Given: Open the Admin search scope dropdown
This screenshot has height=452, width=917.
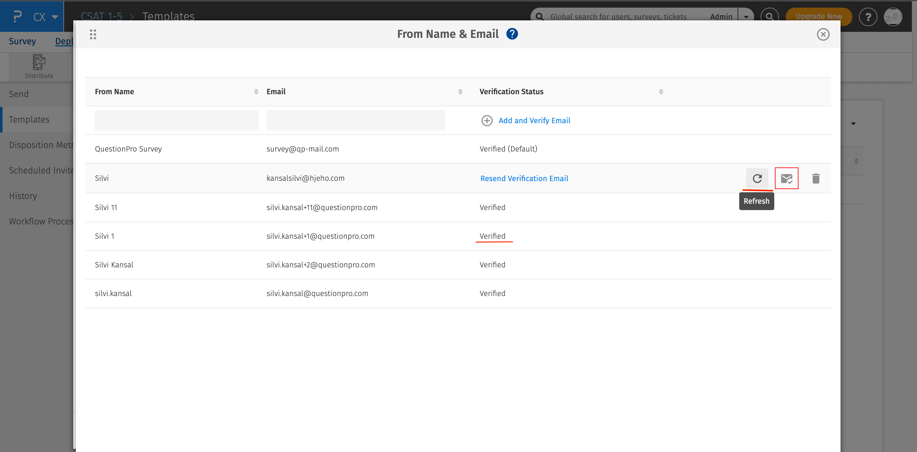Looking at the screenshot, I should (746, 17).
